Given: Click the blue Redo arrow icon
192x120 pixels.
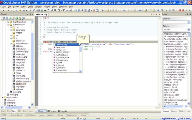Looking at the screenshot, I should pyautogui.click(x=124, y=10).
